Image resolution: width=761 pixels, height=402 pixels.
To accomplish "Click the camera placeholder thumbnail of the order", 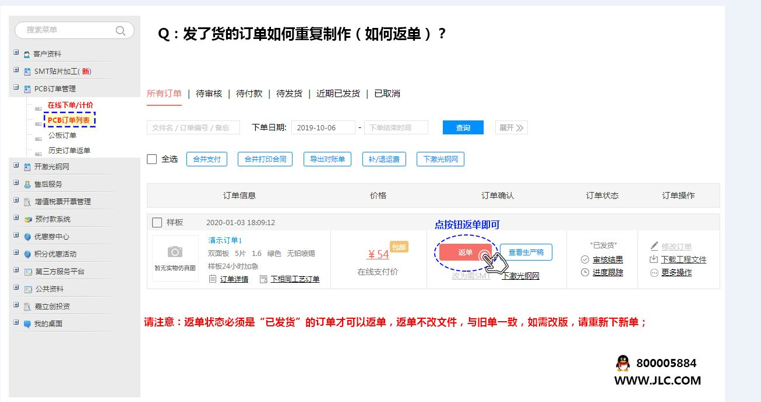I will [x=175, y=252].
